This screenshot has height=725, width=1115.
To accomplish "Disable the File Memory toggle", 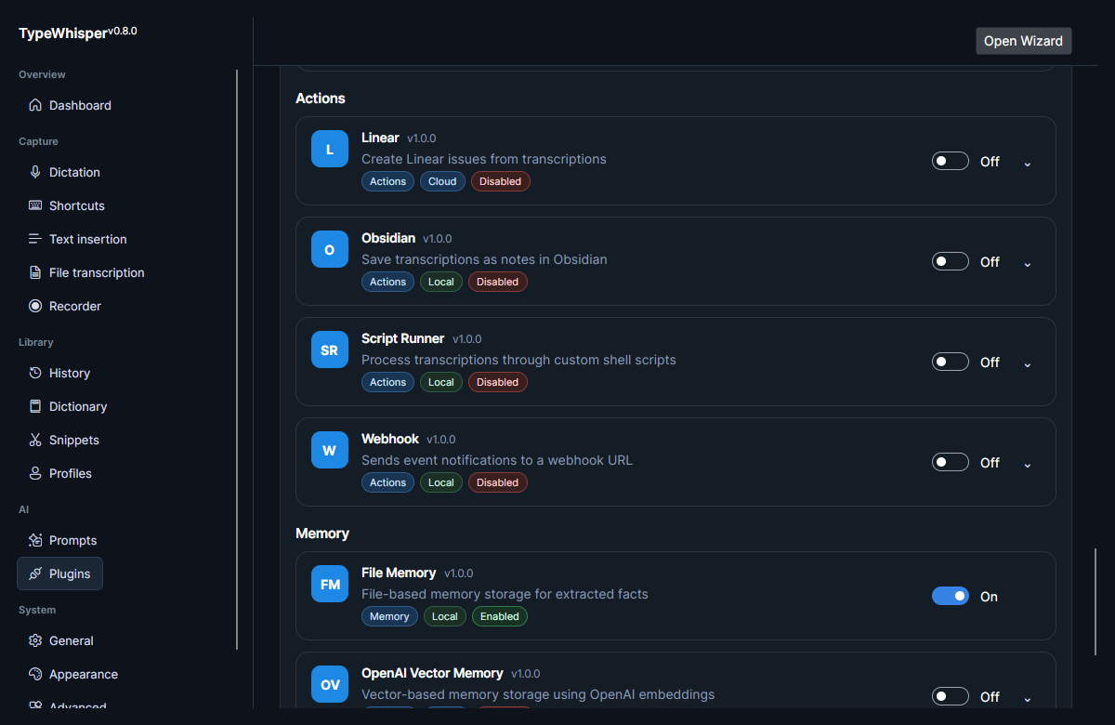I will coord(951,596).
